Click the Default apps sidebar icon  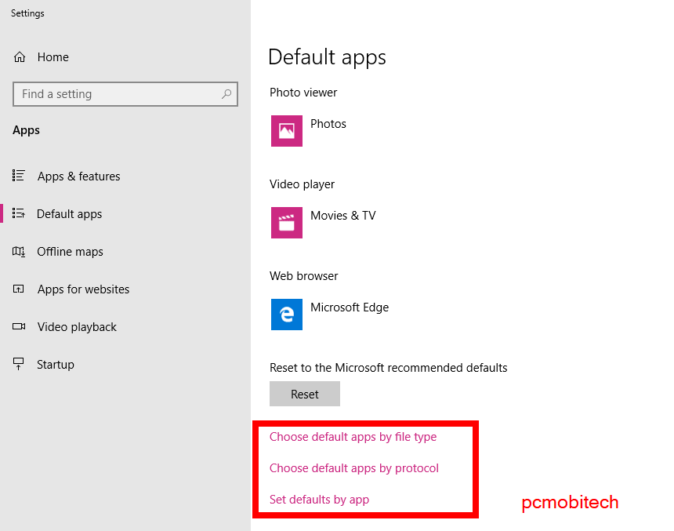(19, 213)
